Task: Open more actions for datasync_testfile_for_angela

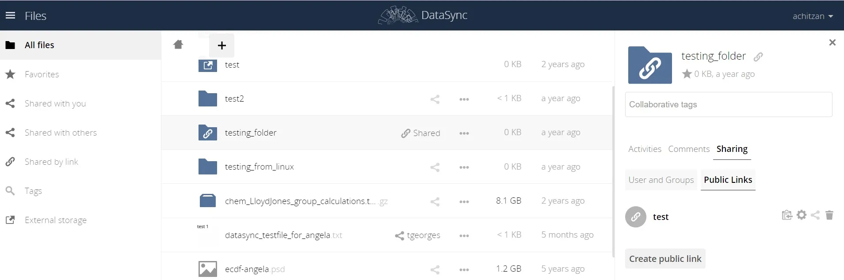Action: (464, 236)
